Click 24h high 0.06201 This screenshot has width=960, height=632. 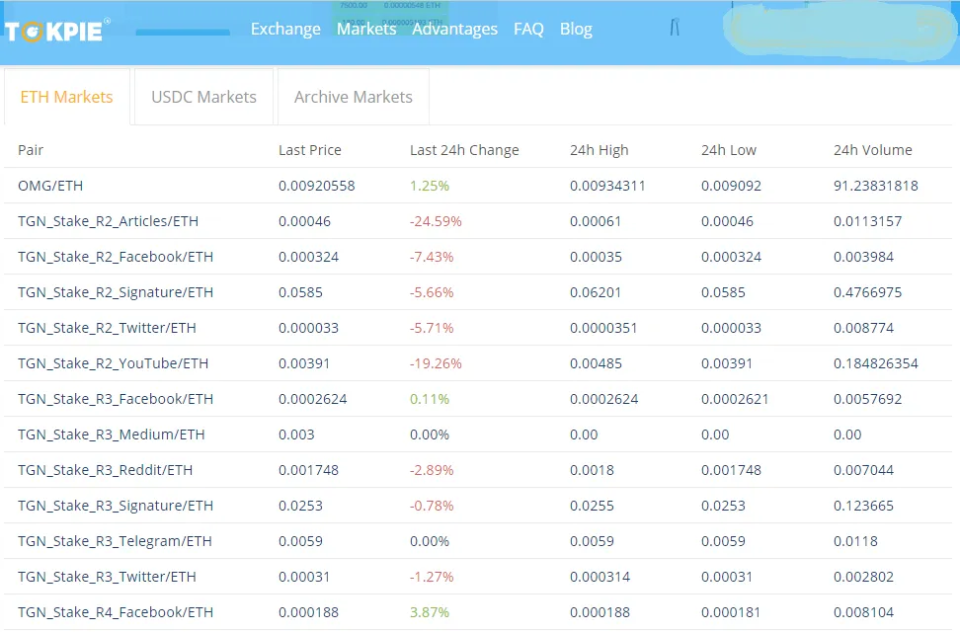596,292
